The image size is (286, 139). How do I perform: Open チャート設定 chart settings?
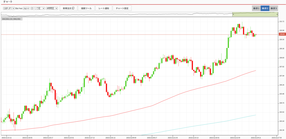coord(122,8)
